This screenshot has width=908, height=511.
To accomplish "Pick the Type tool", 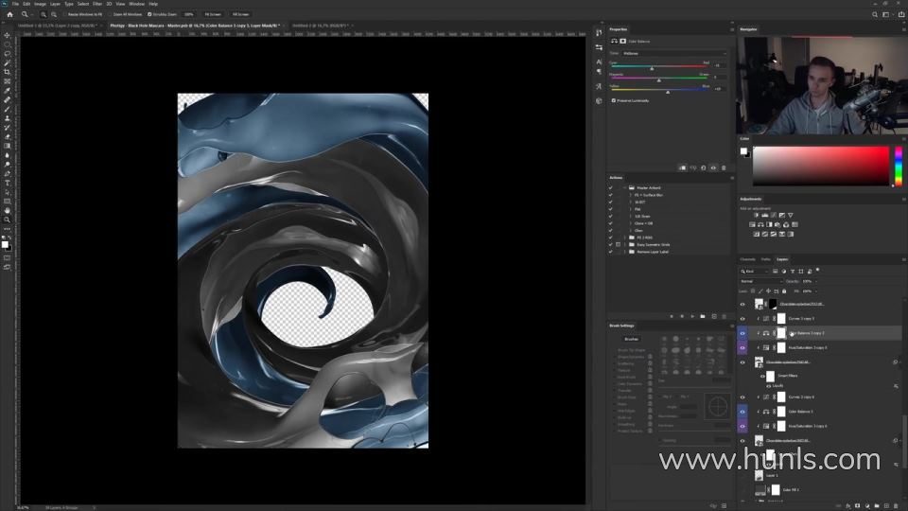I will click(7, 183).
